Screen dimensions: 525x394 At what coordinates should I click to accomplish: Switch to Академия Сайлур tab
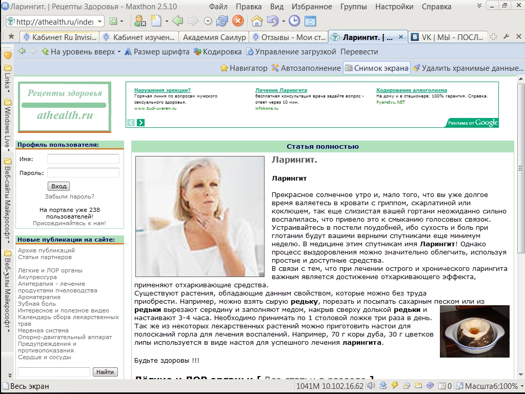[214, 37]
